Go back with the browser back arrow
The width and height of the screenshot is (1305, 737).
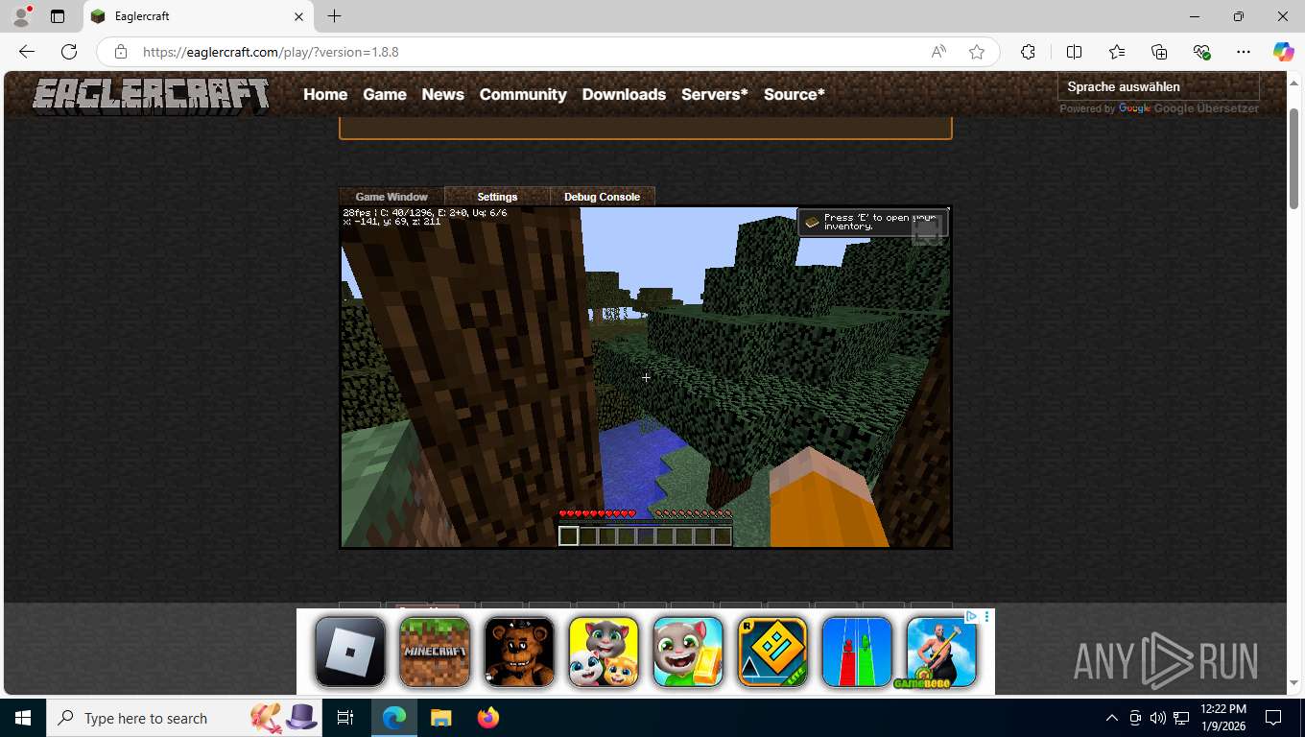(x=27, y=52)
